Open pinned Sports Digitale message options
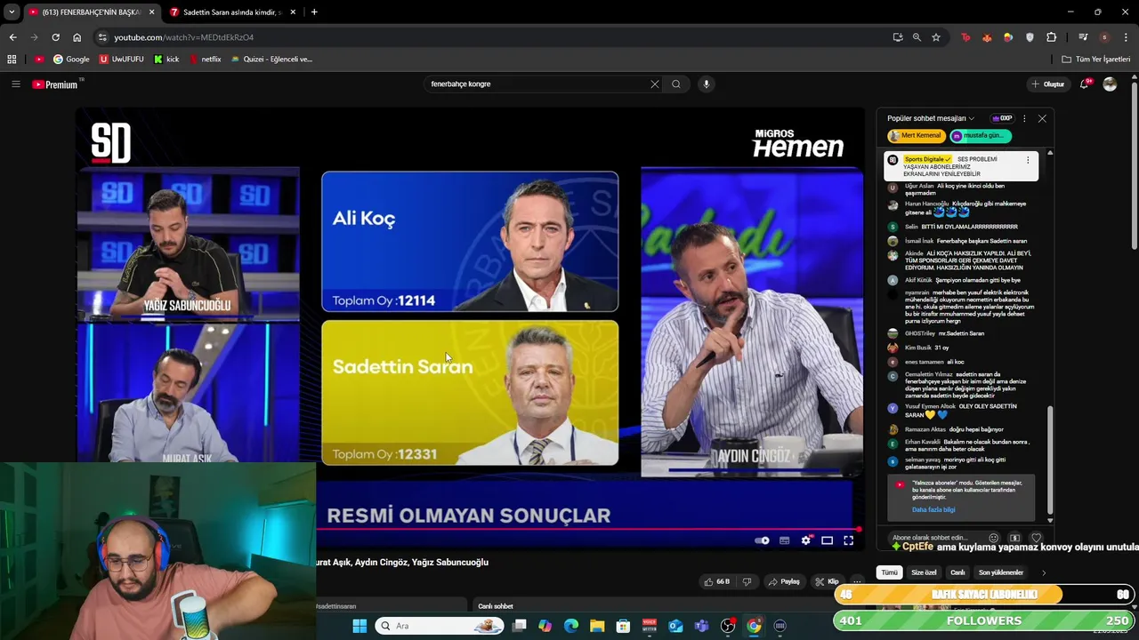This screenshot has height=640, width=1139. [x=1028, y=160]
